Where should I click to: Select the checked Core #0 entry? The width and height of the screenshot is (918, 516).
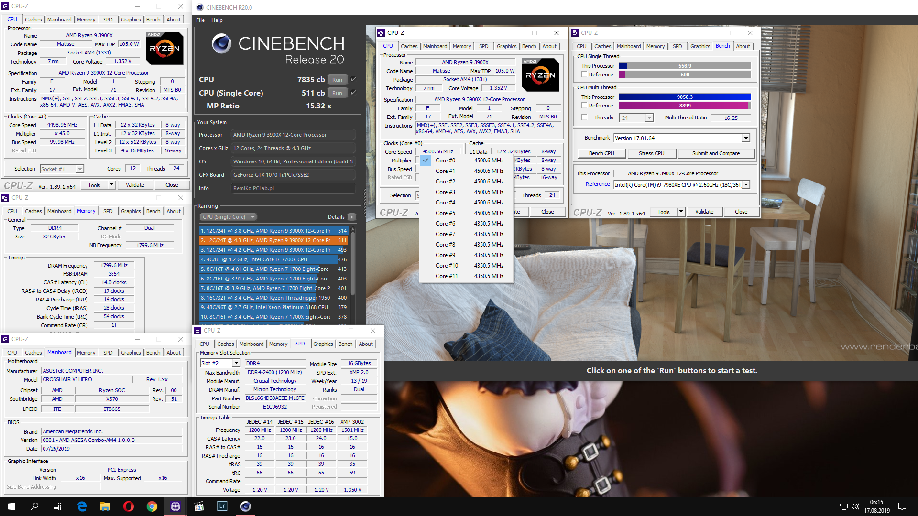(466, 161)
